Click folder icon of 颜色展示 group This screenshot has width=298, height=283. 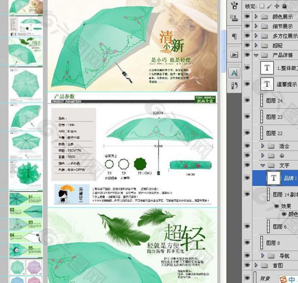[265, 16]
